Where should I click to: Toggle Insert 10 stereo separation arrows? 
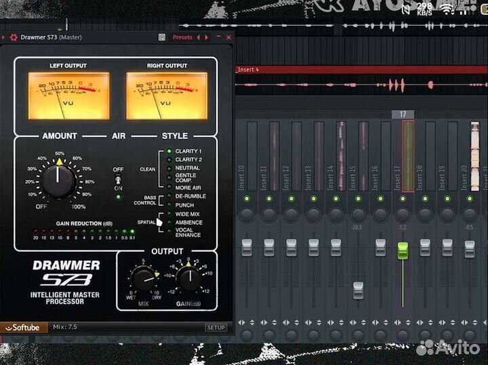[241, 323]
